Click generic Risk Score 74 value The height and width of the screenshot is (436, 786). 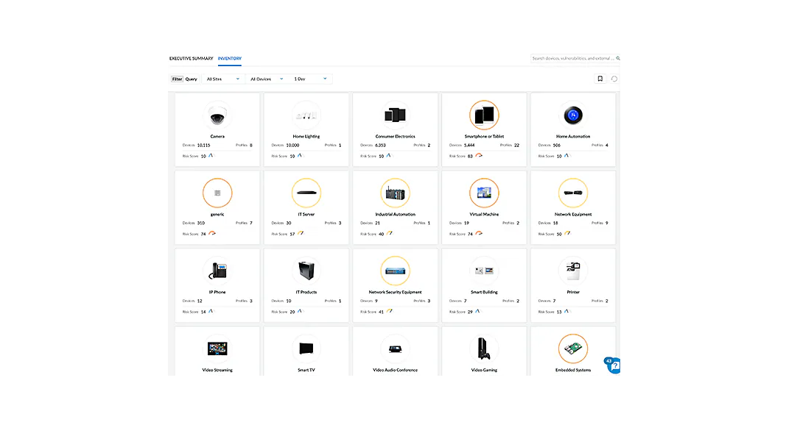click(x=203, y=234)
